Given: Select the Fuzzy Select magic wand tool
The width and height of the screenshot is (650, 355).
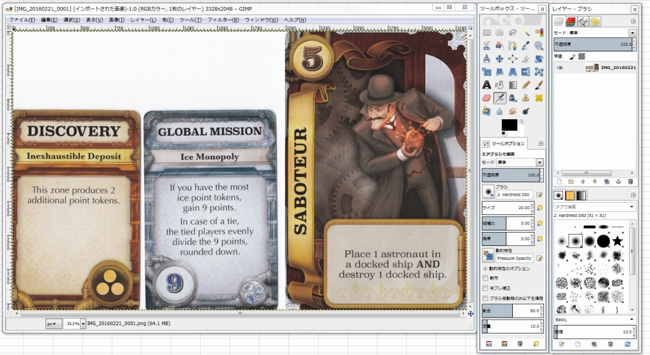Looking at the screenshot, I should (526, 33).
